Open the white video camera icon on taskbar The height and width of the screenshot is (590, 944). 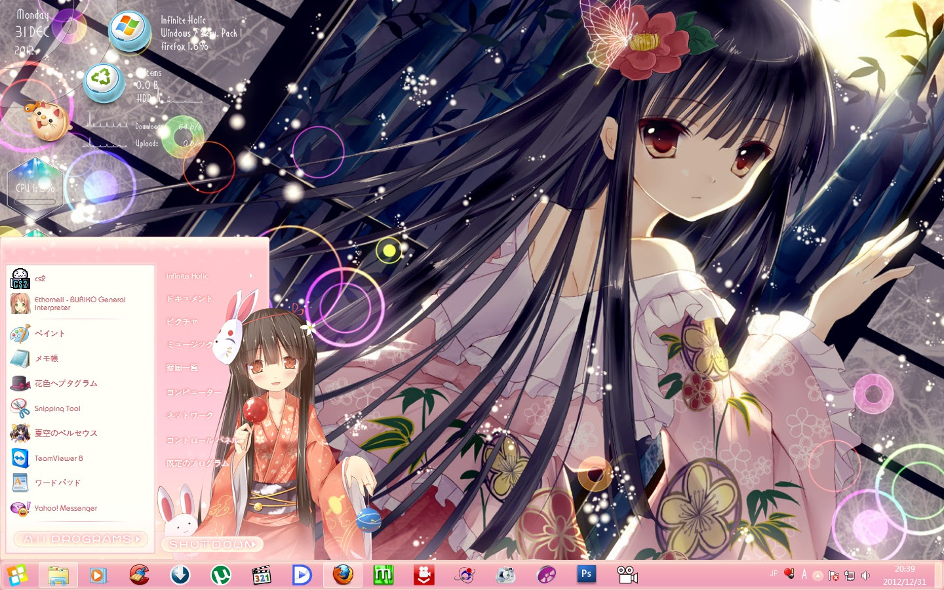[627, 575]
